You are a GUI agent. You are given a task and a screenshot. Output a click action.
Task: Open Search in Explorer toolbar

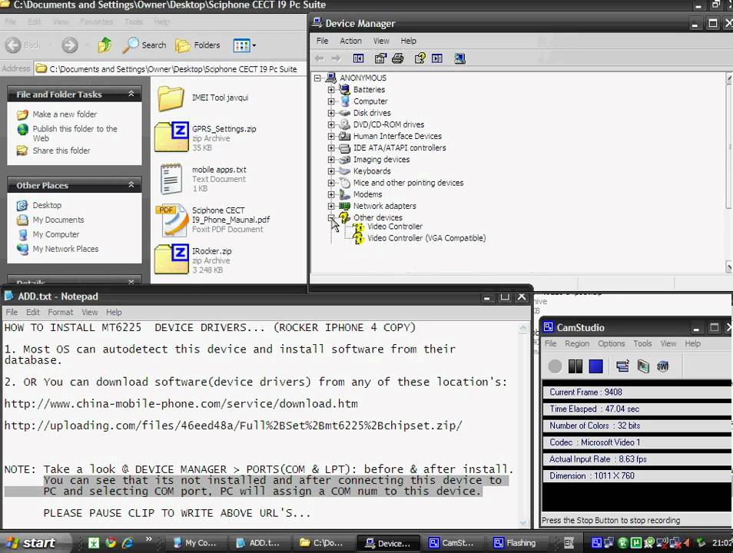coord(144,45)
